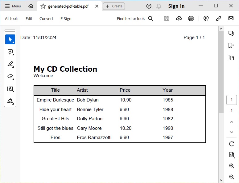Image resolution: width=239 pixels, height=183 pixels.
Task: Go to the next page chevron
Action: [232, 132]
